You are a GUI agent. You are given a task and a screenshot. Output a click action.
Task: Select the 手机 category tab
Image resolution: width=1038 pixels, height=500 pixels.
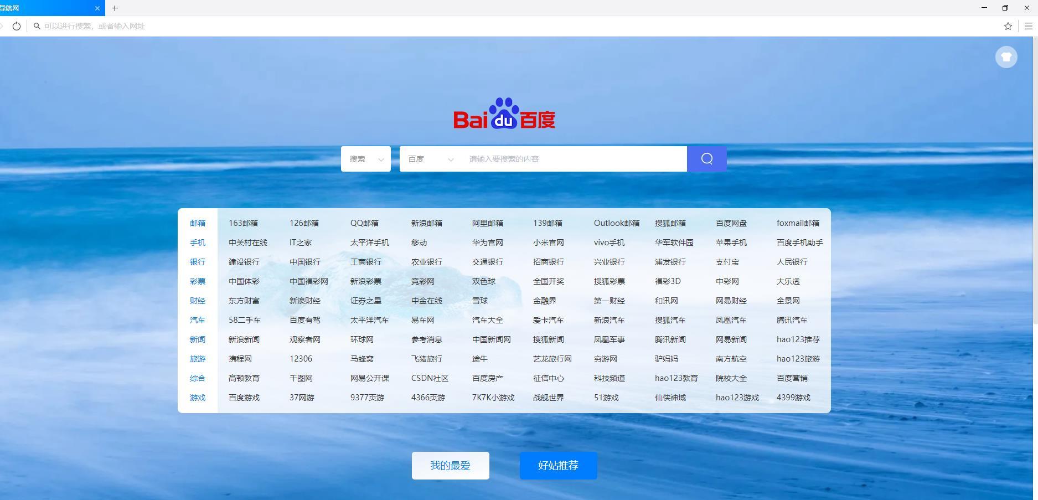click(x=198, y=243)
